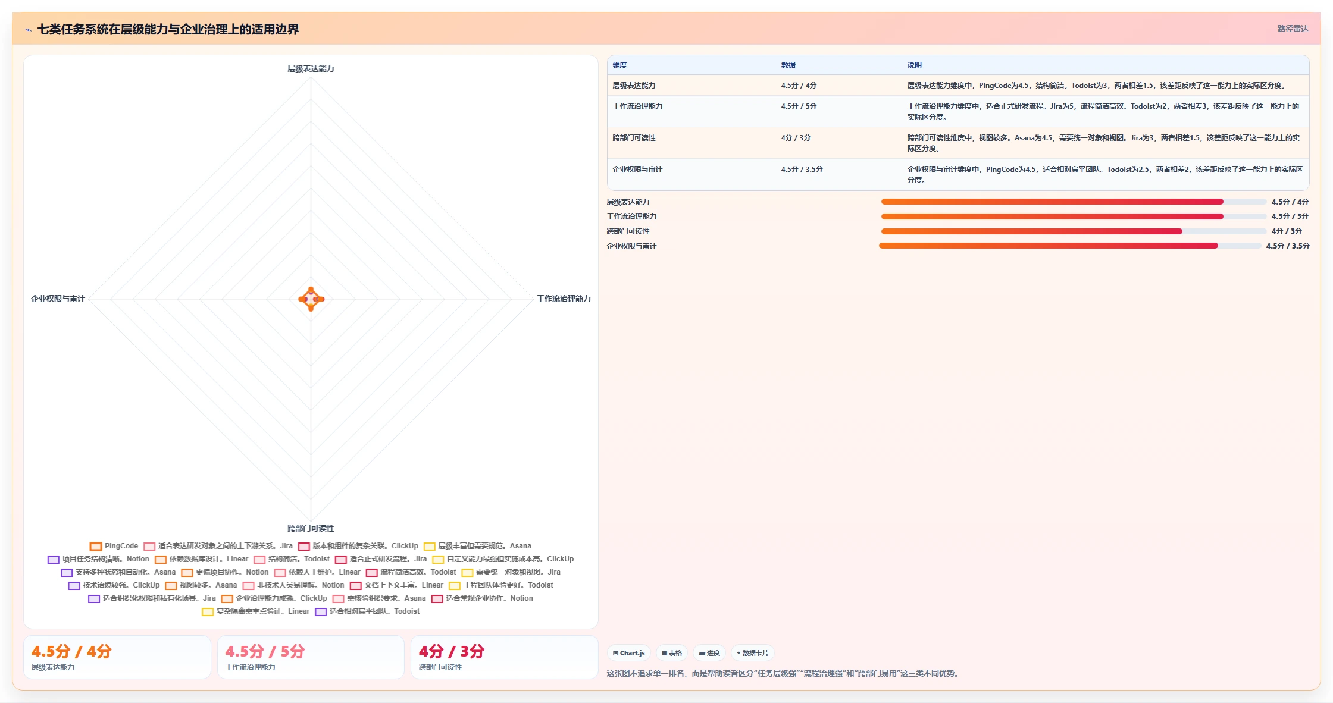The width and height of the screenshot is (1333, 703).
Task: Click radar axis label 跨部门可读性 at chart bottom
Action: pyautogui.click(x=311, y=528)
